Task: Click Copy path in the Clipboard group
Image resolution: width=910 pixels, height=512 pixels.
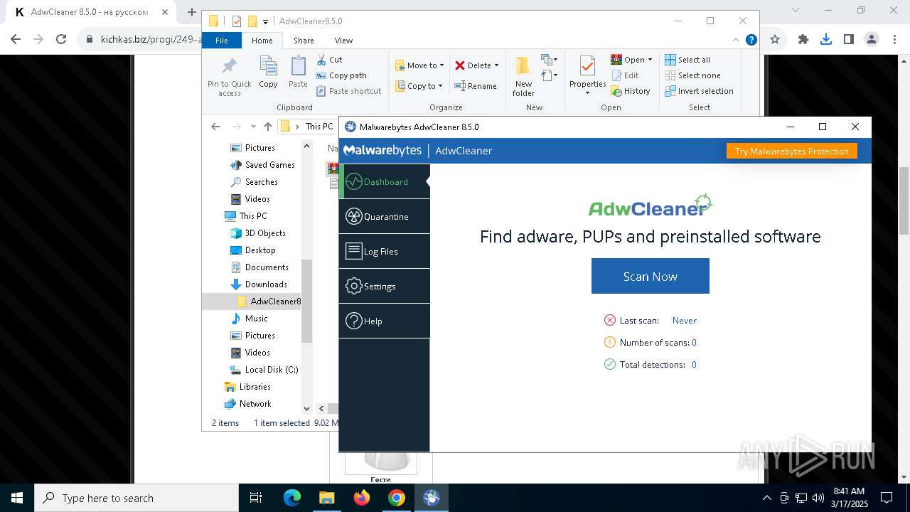Action: pyautogui.click(x=341, y=75)
